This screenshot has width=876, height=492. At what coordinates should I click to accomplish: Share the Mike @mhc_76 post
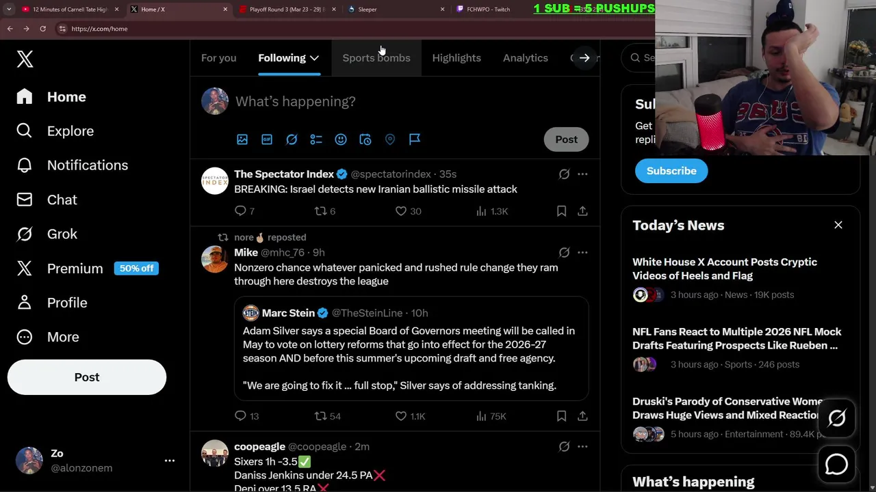pos(582,416)
